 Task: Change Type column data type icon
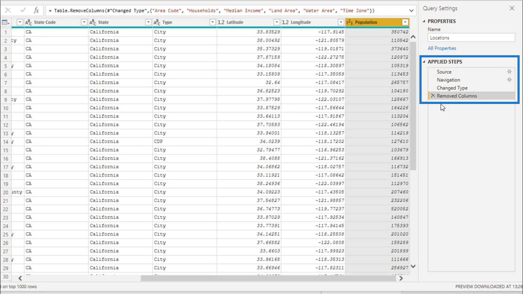pyautogui.click(x=157, y=22)
